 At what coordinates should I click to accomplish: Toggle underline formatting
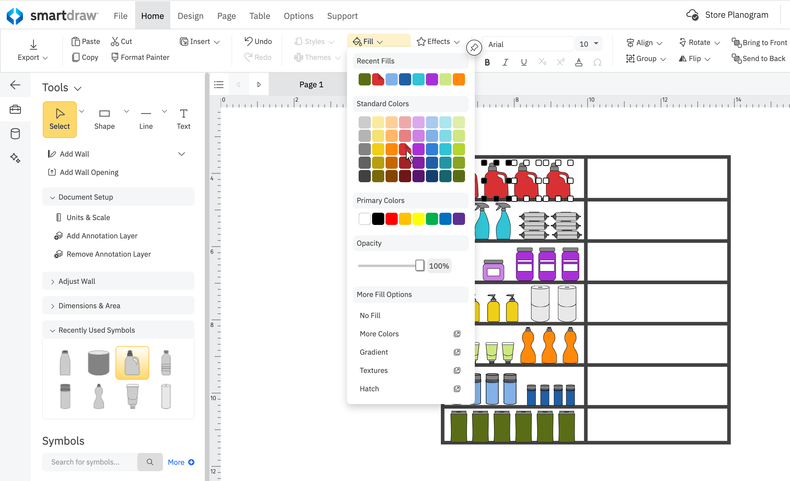(x=524, y=62)
